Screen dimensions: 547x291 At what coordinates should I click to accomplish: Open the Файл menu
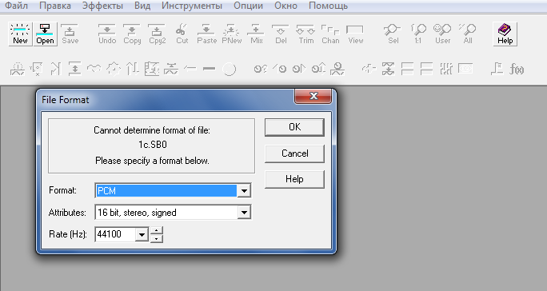click(17, 6)
